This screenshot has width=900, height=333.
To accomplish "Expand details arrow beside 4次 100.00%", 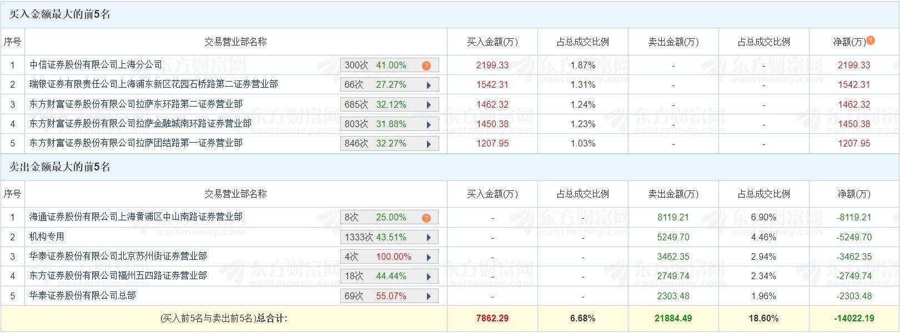I will click(429, 257).
